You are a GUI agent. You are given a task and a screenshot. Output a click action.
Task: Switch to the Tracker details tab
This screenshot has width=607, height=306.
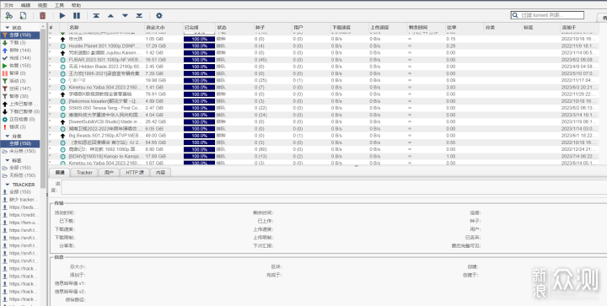click(x=84, y=173)
